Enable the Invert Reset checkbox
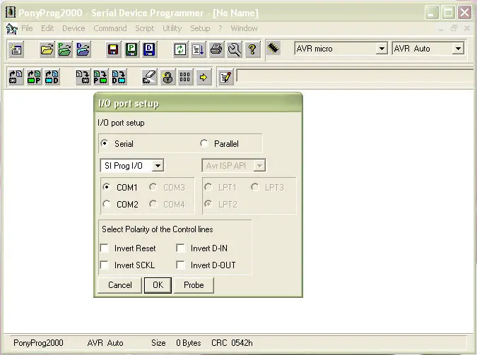This screenshot has width=477, height=355. click(x=105, y=248)
